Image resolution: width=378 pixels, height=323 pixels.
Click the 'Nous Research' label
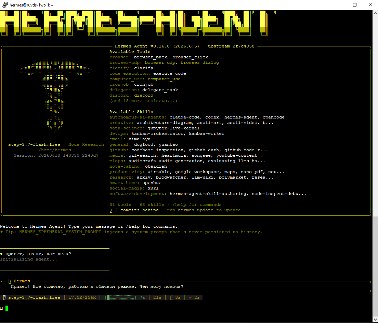(x=86, y=144)
